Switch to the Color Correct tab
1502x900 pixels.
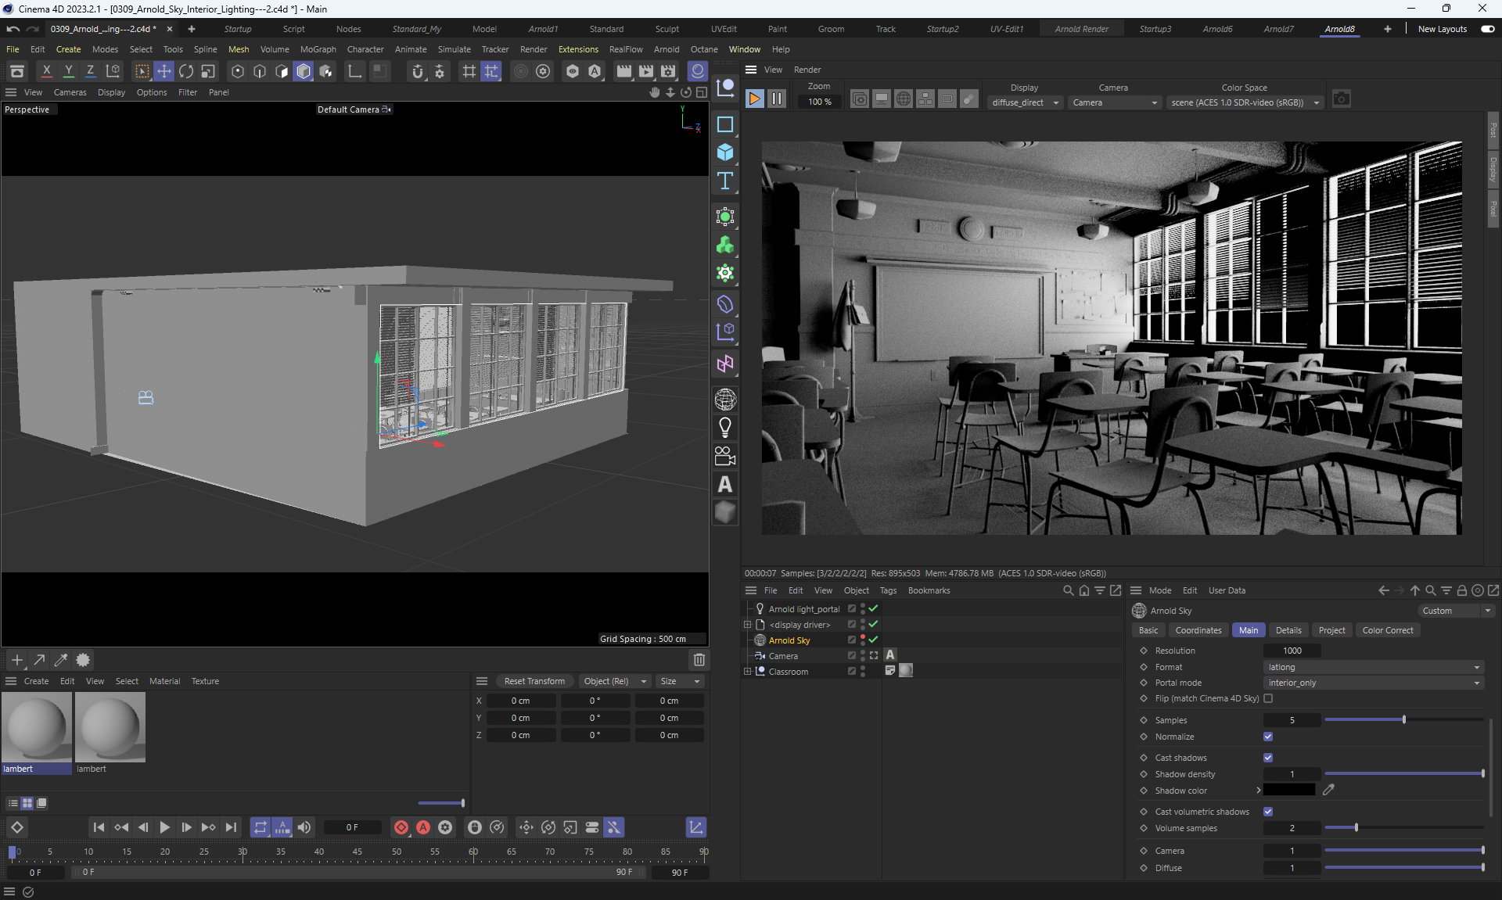click(x=1387, y=630)
